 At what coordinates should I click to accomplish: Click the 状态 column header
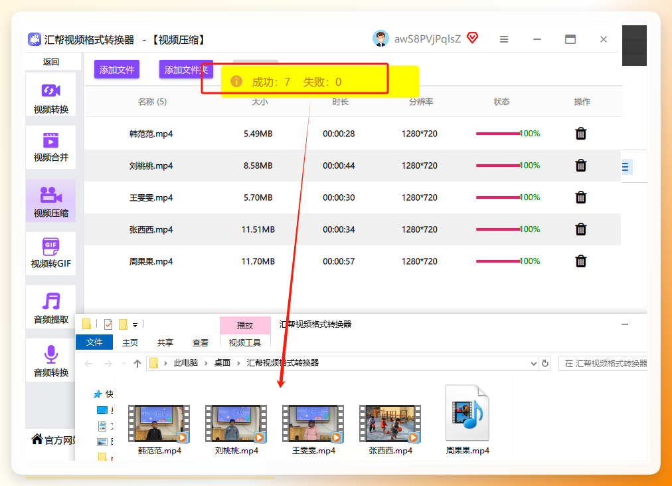pos(501,102)
